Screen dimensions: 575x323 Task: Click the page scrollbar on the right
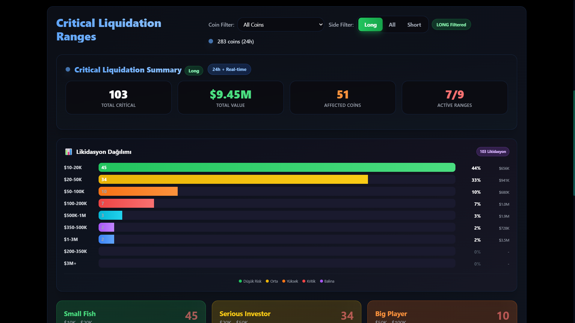point(574,144)
